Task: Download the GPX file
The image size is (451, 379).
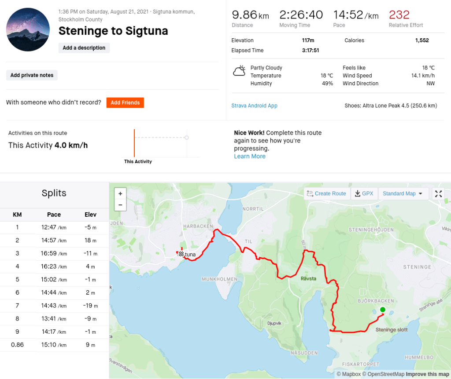Action: tap(364, 193)
